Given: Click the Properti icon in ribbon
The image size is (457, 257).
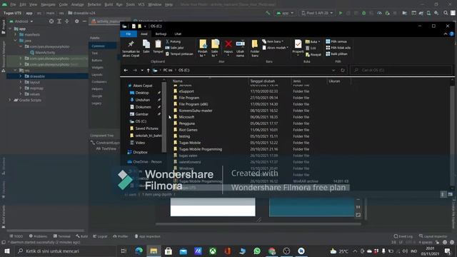Looking at the screenshot, I should click(298, 44).
